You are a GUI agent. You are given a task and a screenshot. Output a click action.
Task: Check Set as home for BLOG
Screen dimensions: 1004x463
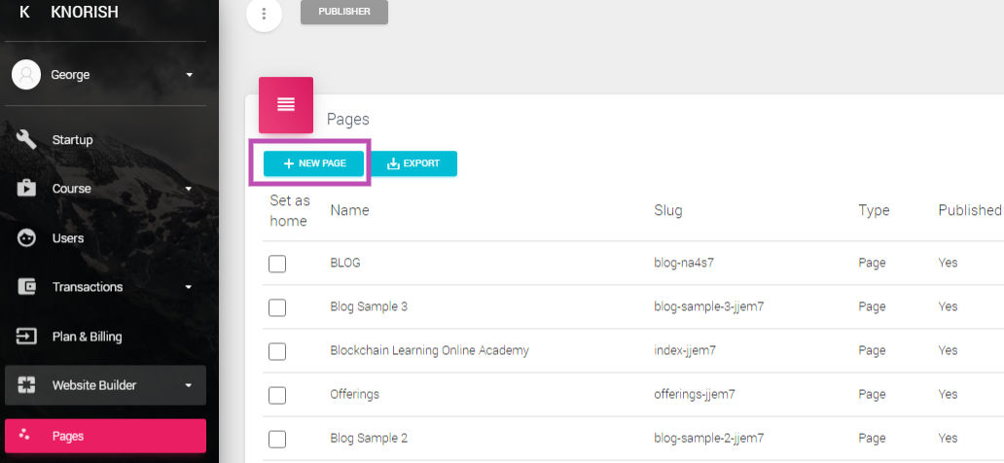[277, 264]
